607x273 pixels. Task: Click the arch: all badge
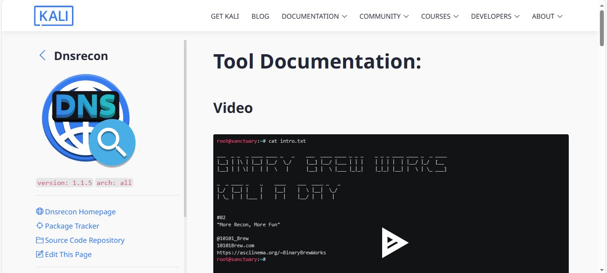pos(114,183)
